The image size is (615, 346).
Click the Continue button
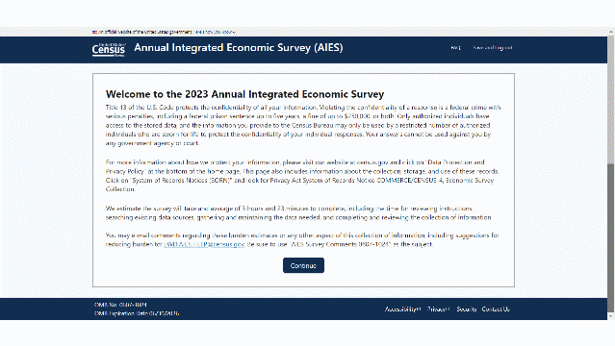[303, 265]
